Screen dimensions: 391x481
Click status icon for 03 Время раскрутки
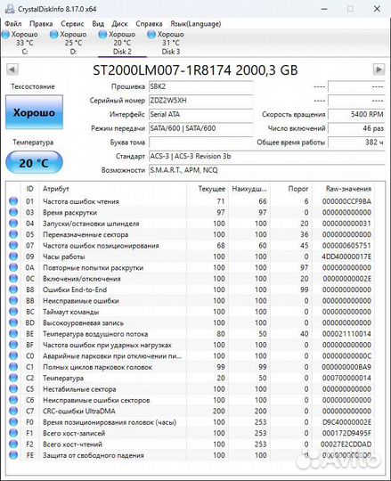(x=13, y=212)
